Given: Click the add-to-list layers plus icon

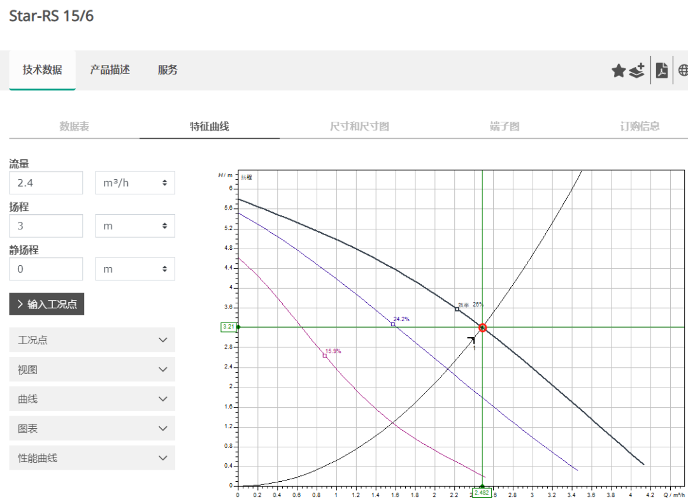Looking at the screenshot, I should 637,70.
